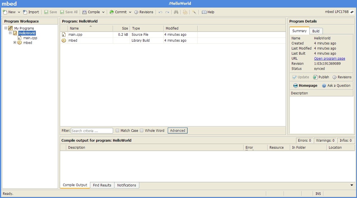Click the INS indicator in status bar
Screen dimensions: 357x198
coord(318,194)
